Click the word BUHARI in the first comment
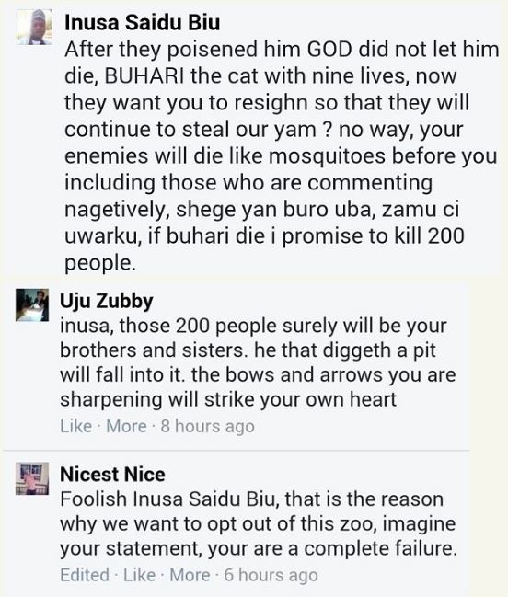Image resolution: width=508 pixels, height=597 pixels. (144, 76)
